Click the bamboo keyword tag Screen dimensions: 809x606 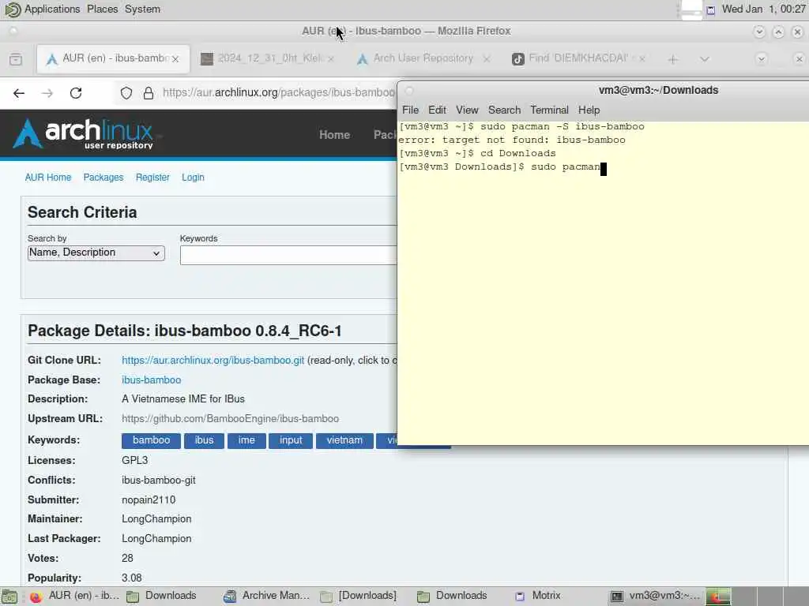(151, 440)
